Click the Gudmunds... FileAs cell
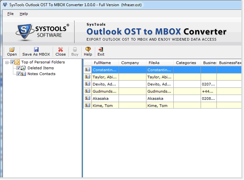 pyautogui.click(x=160, y=91)
